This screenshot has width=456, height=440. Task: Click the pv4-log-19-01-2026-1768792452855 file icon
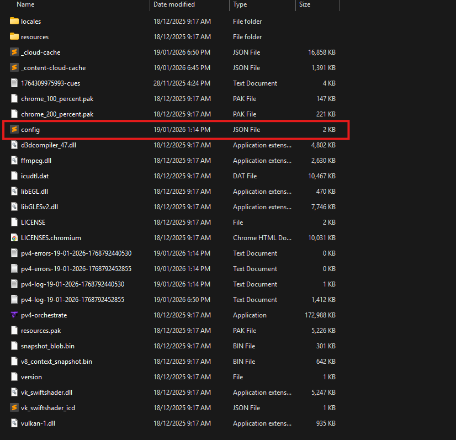tap(14, 299)
